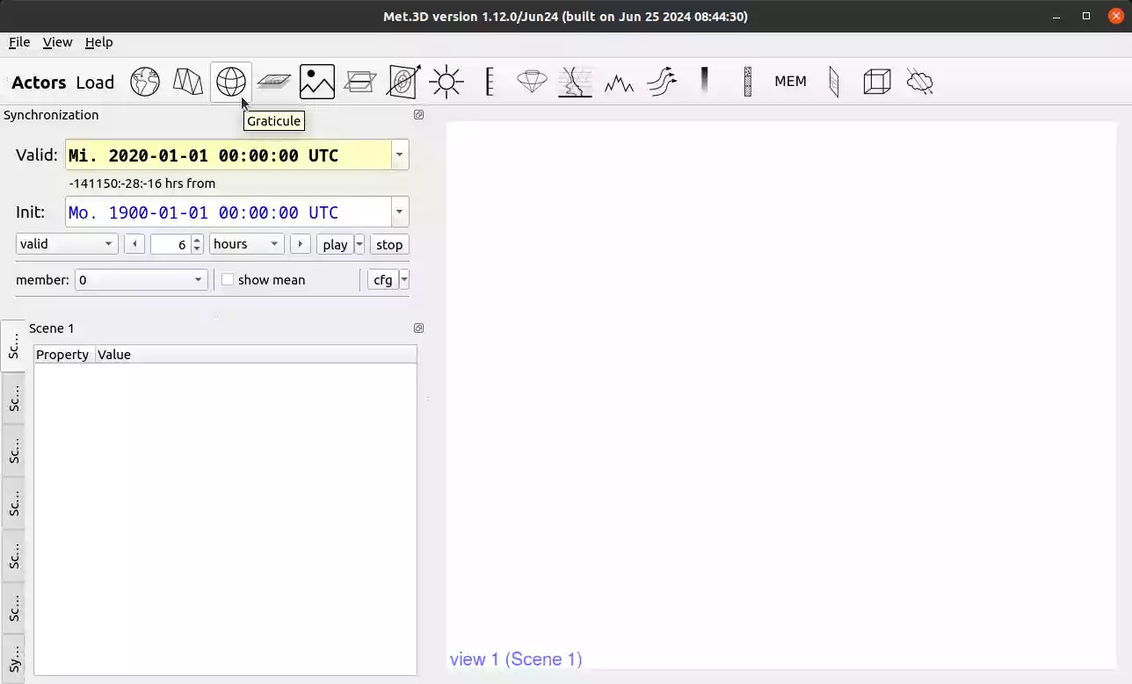Click the Skew-T diagram icon

(x=576, y=83)
